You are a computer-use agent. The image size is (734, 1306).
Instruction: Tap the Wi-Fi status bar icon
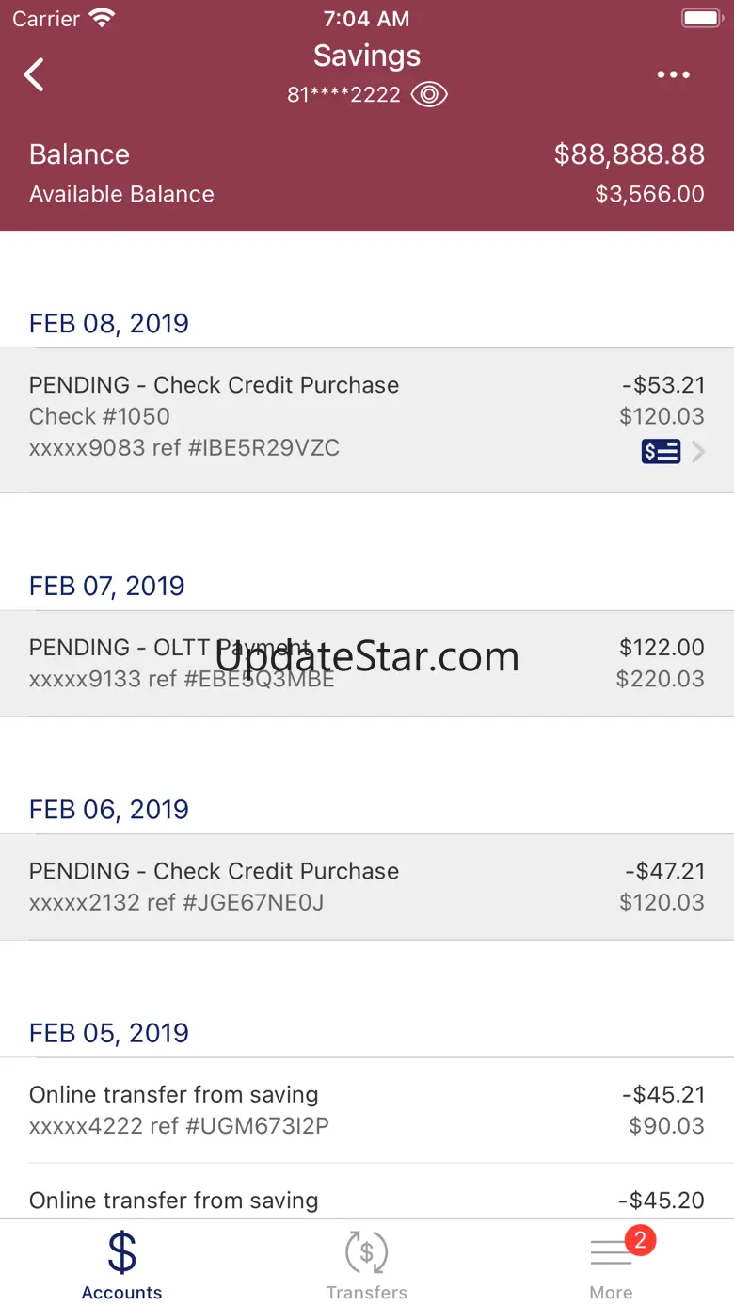[x=101, y=18]
